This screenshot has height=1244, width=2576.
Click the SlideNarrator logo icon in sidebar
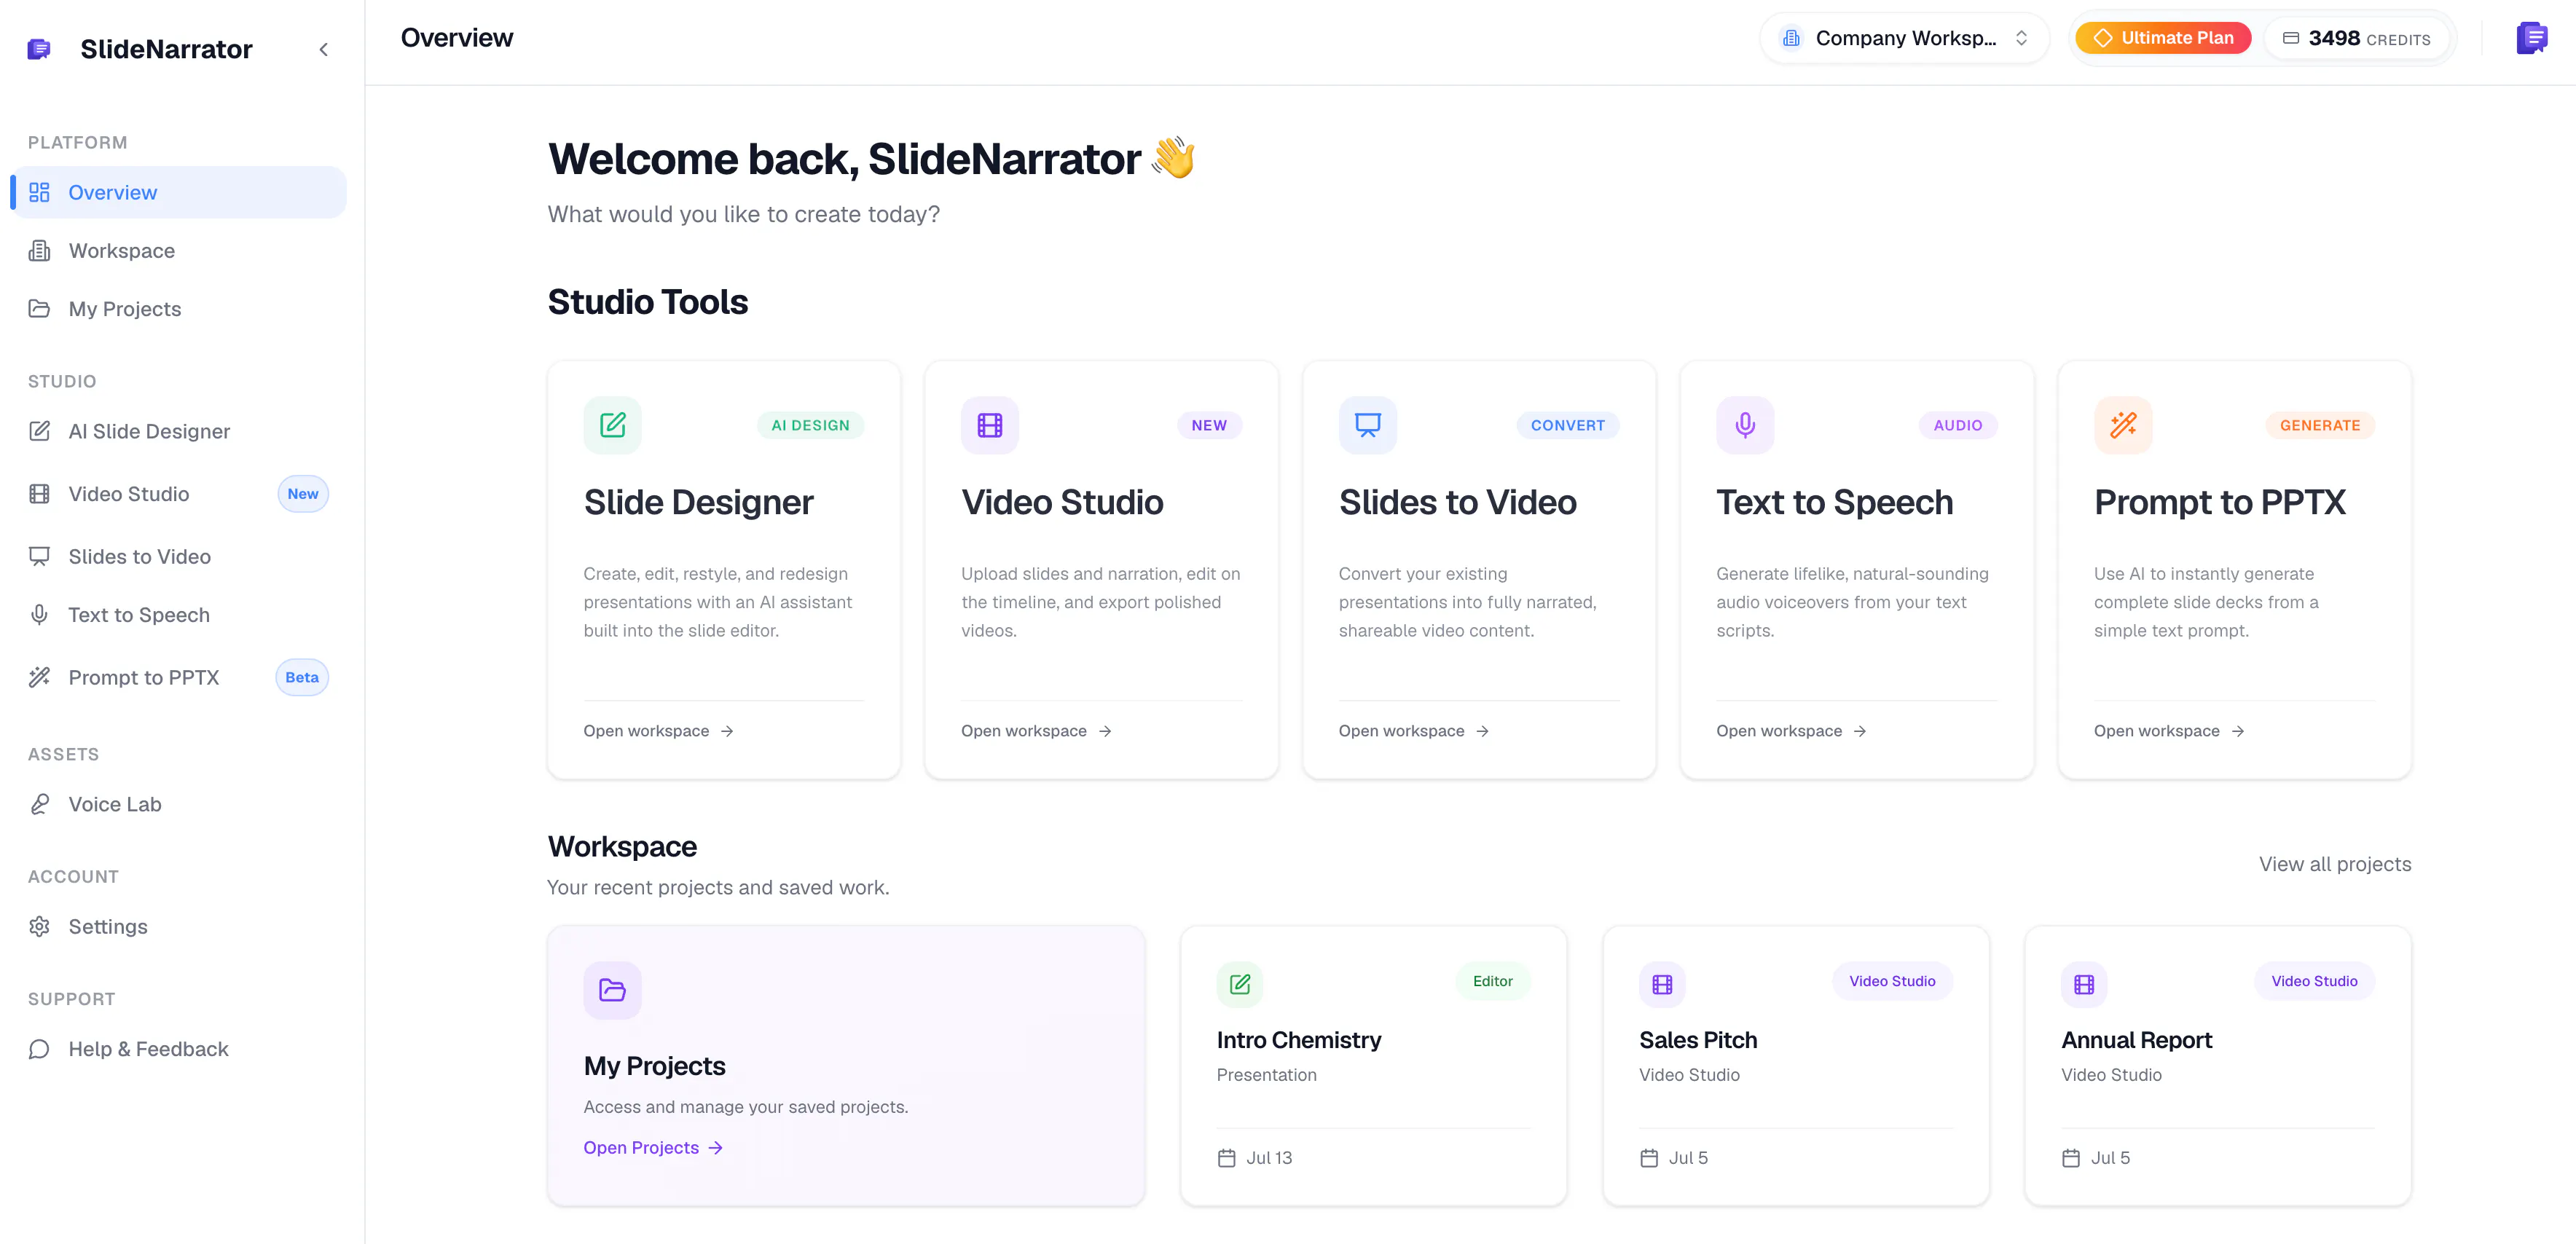39,49
